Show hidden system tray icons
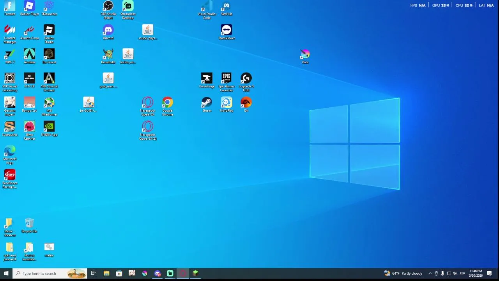This screenshot has width=499, height=281. (430, 273)
